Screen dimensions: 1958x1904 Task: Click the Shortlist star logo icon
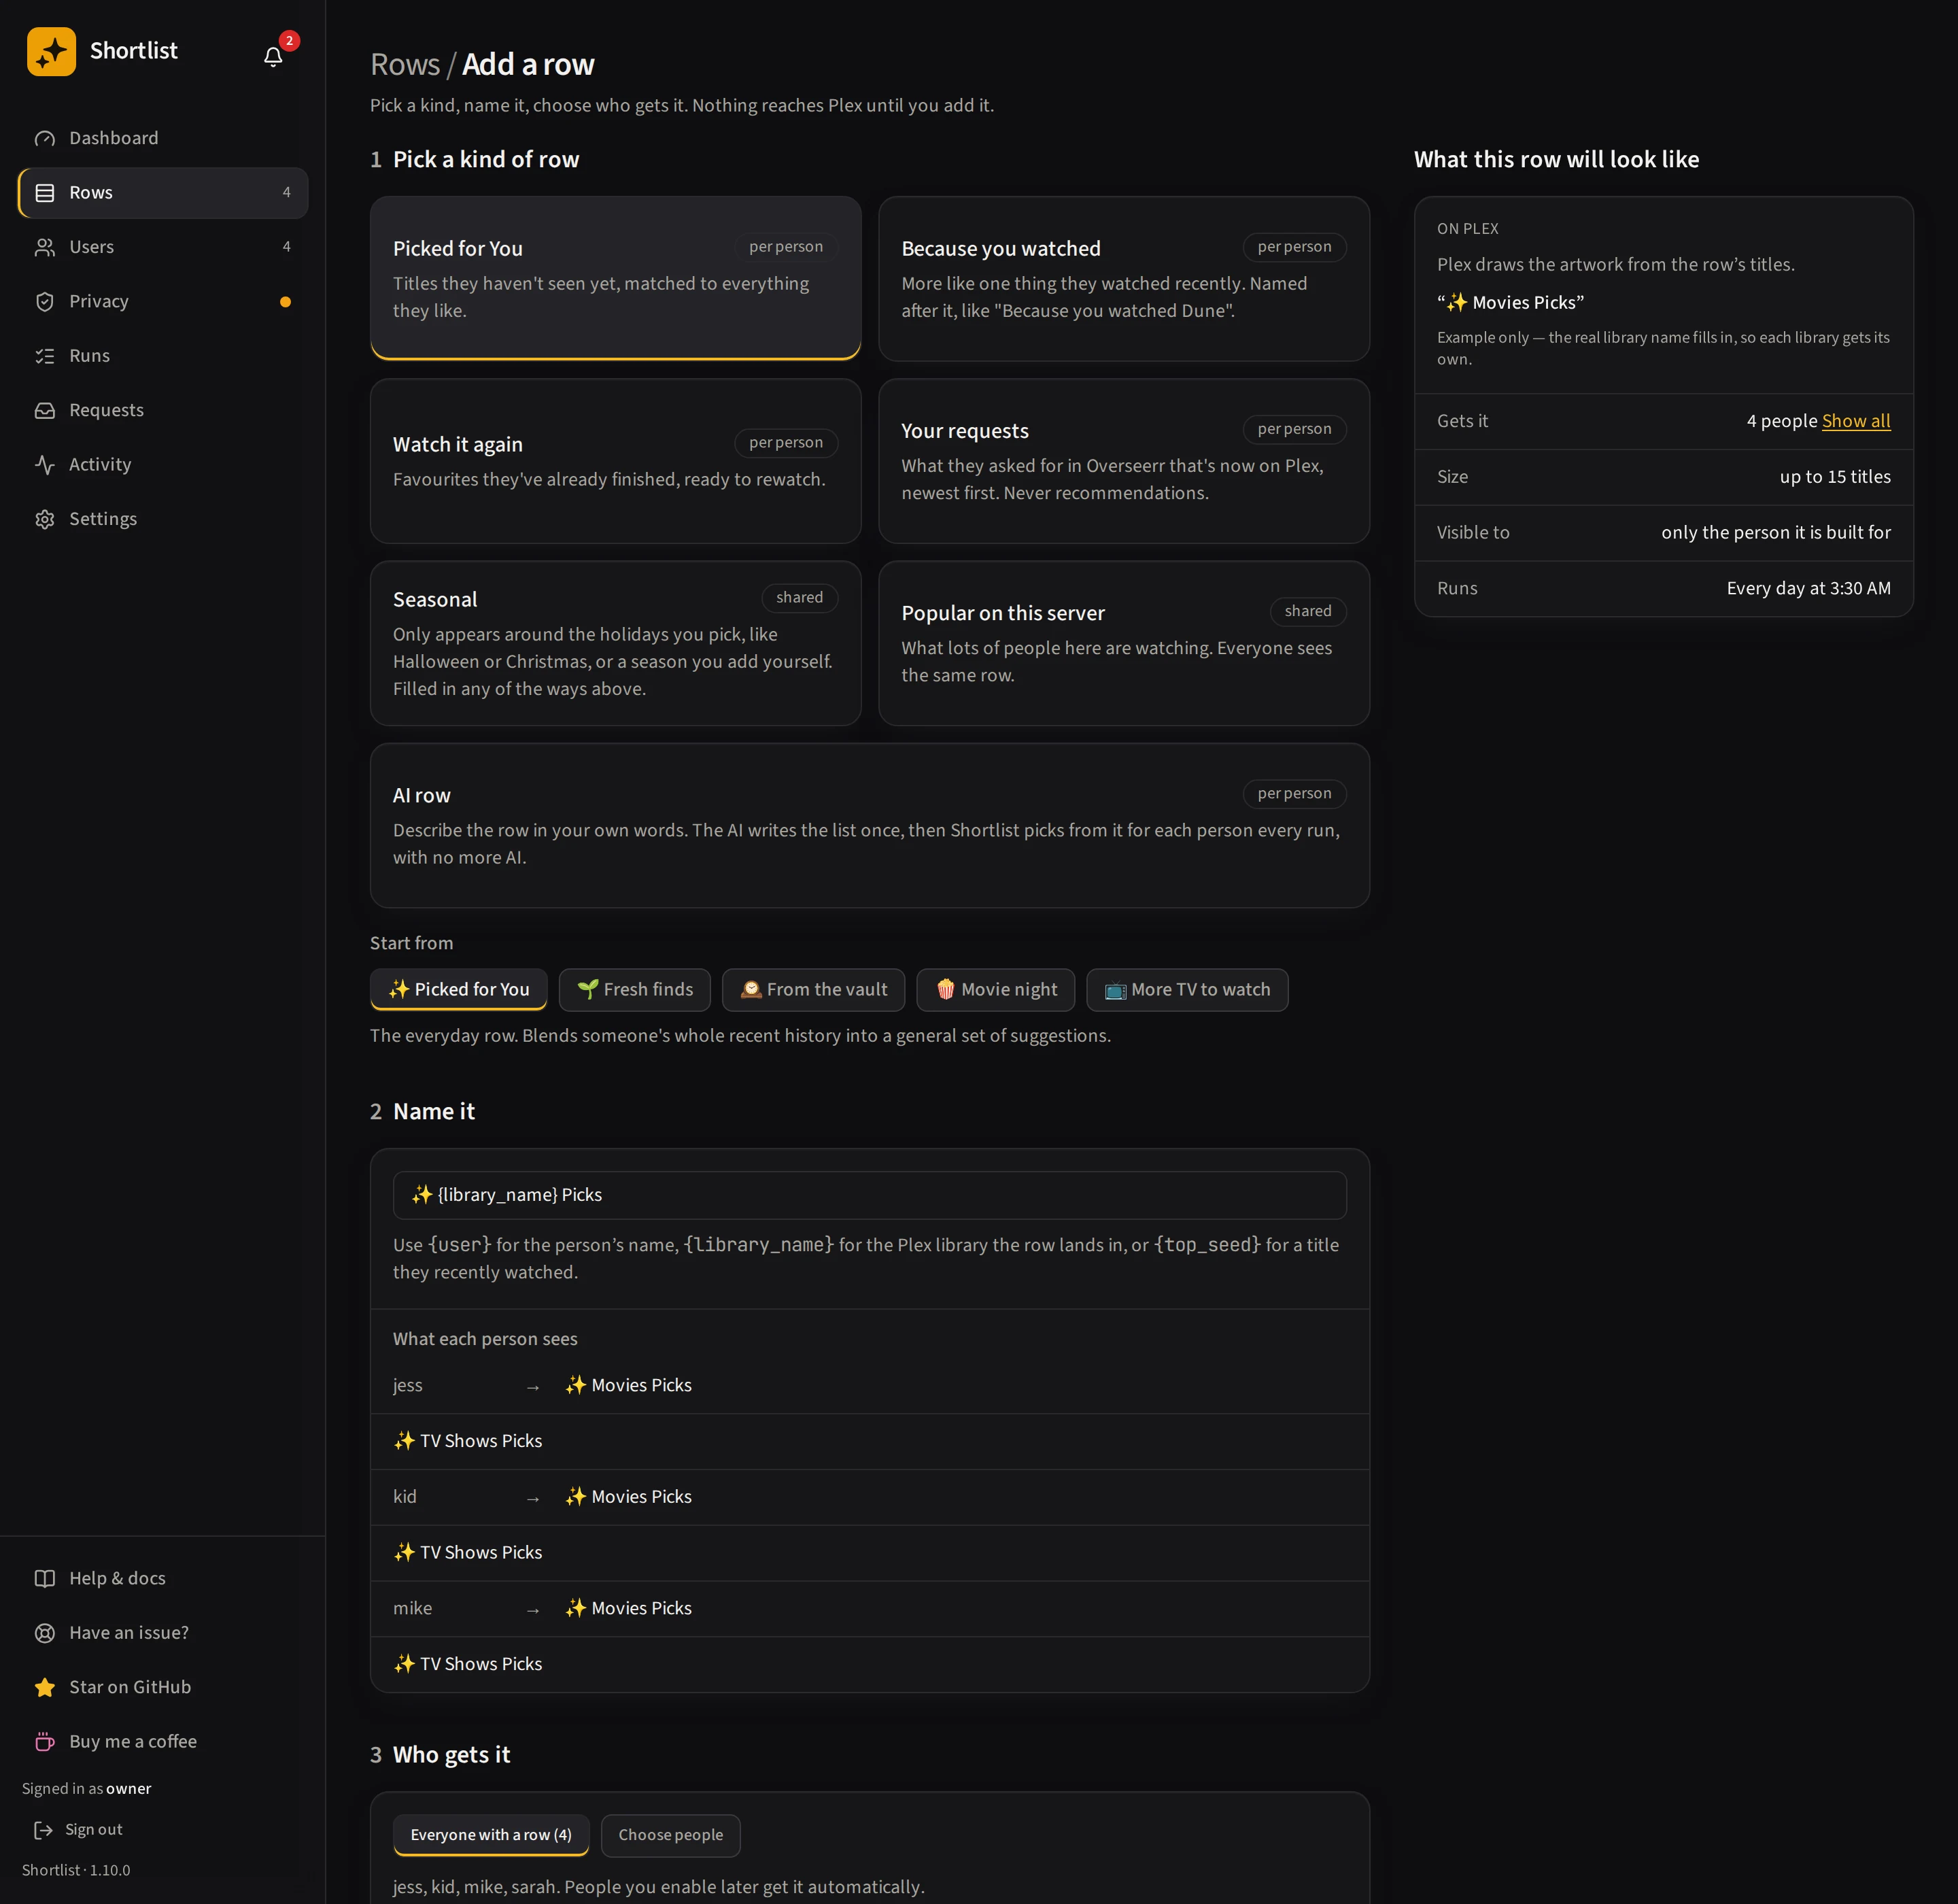click(x=51, y=51)
